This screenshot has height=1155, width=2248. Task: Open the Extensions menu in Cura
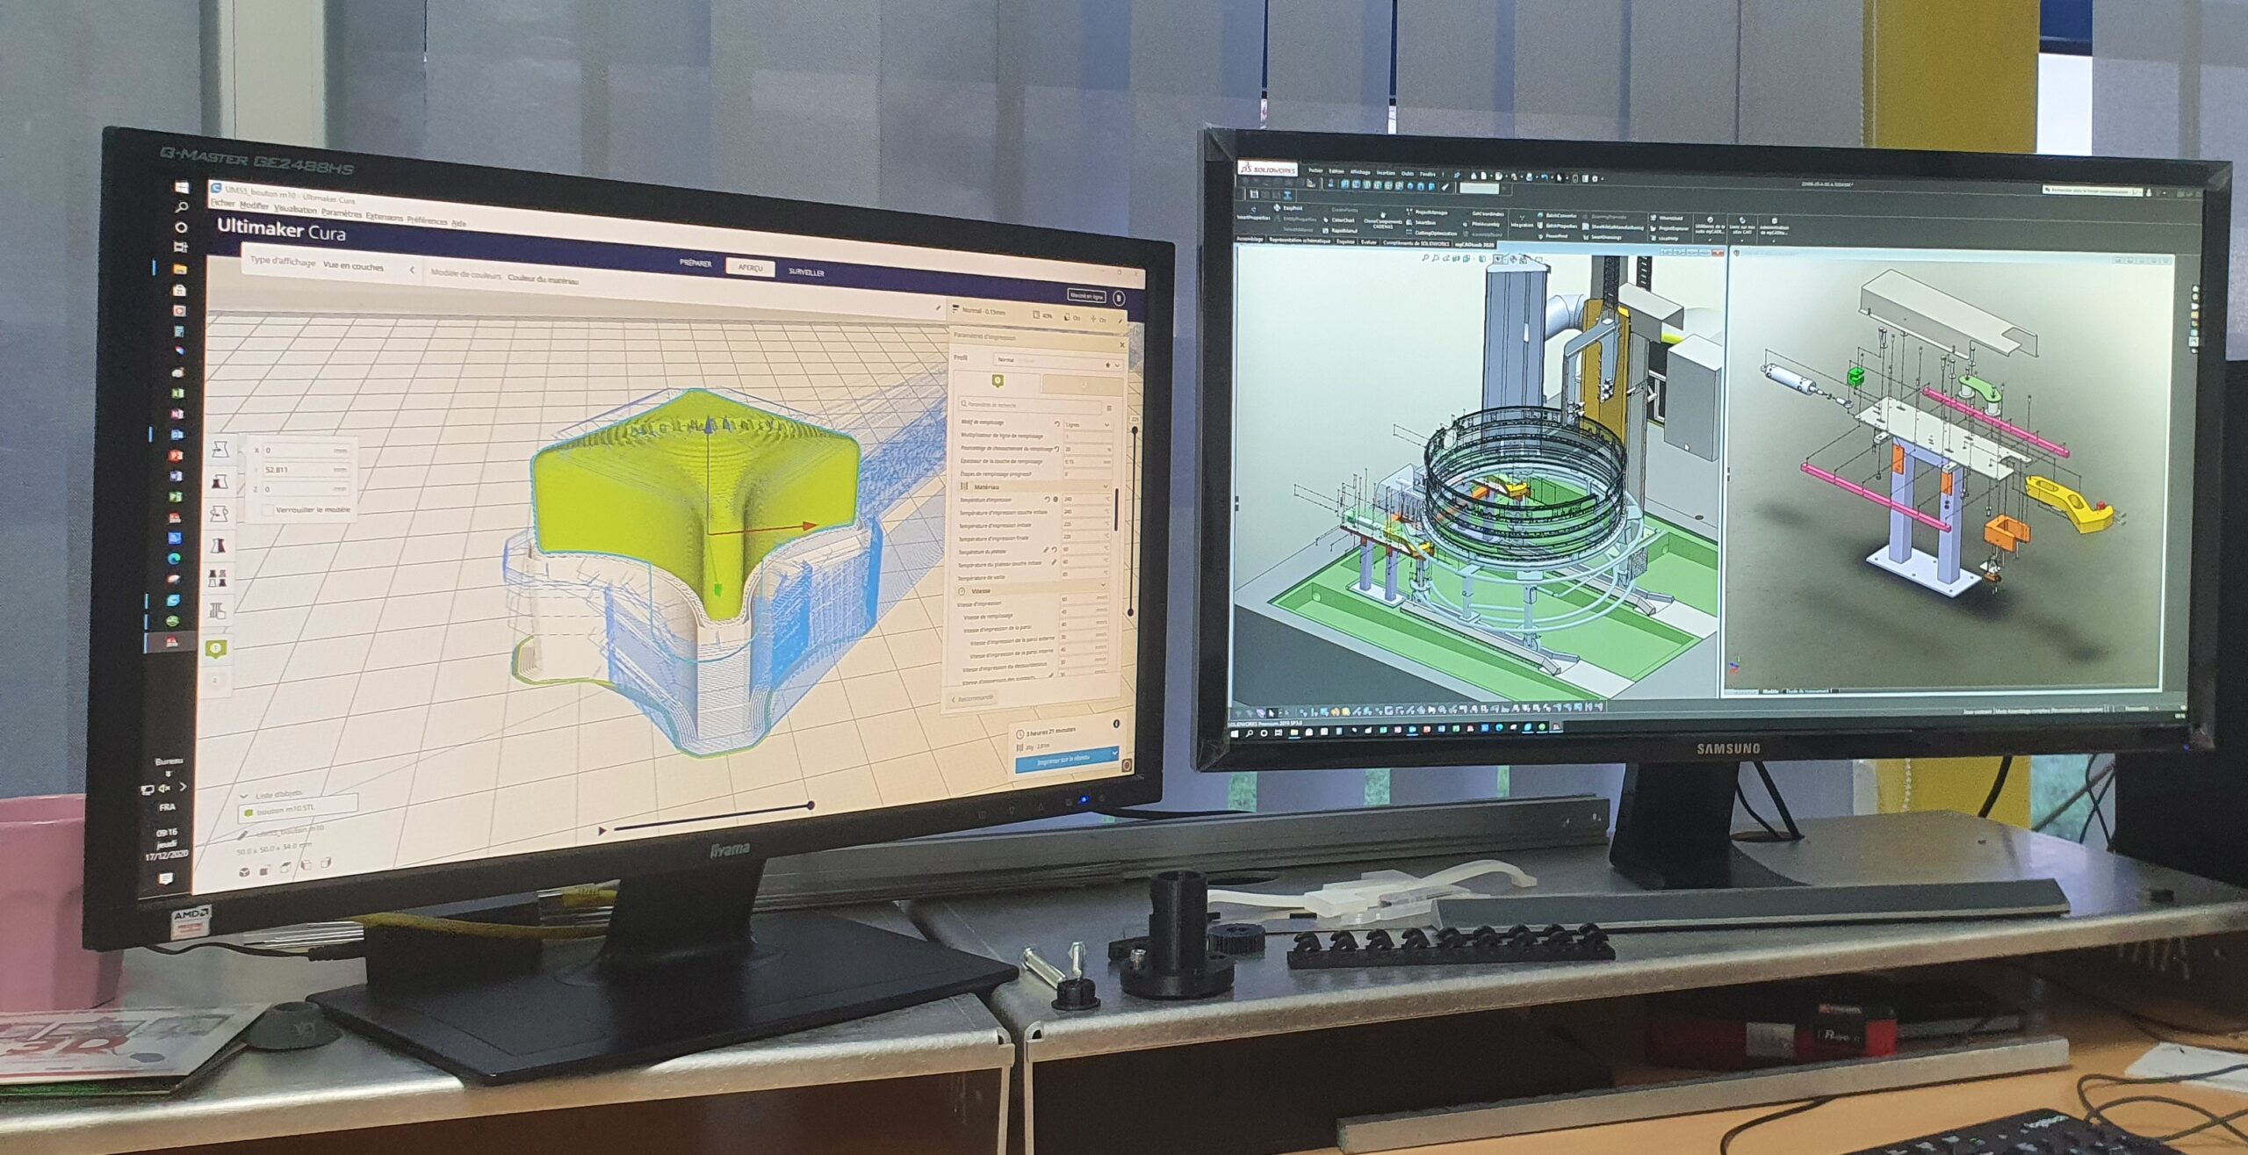tap(384, 217)
